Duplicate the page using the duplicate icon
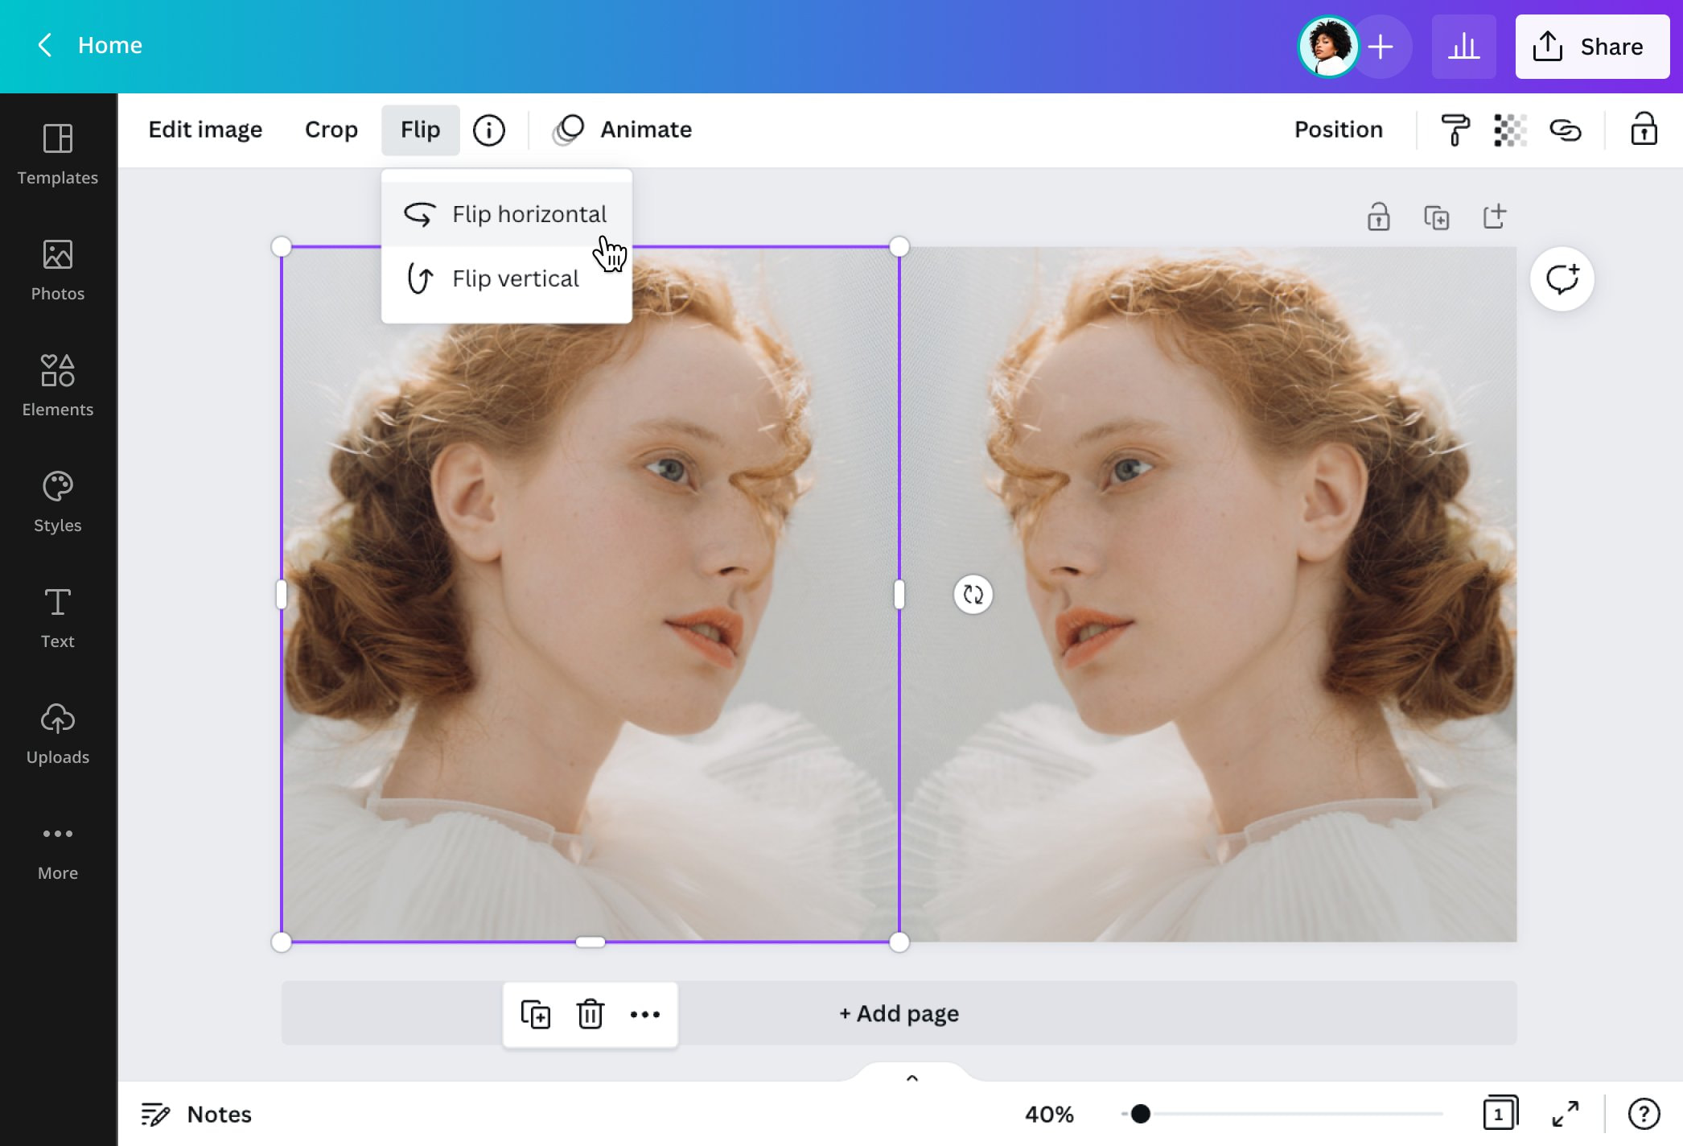This screenshot has width=1683, height=1146. 536,1015
